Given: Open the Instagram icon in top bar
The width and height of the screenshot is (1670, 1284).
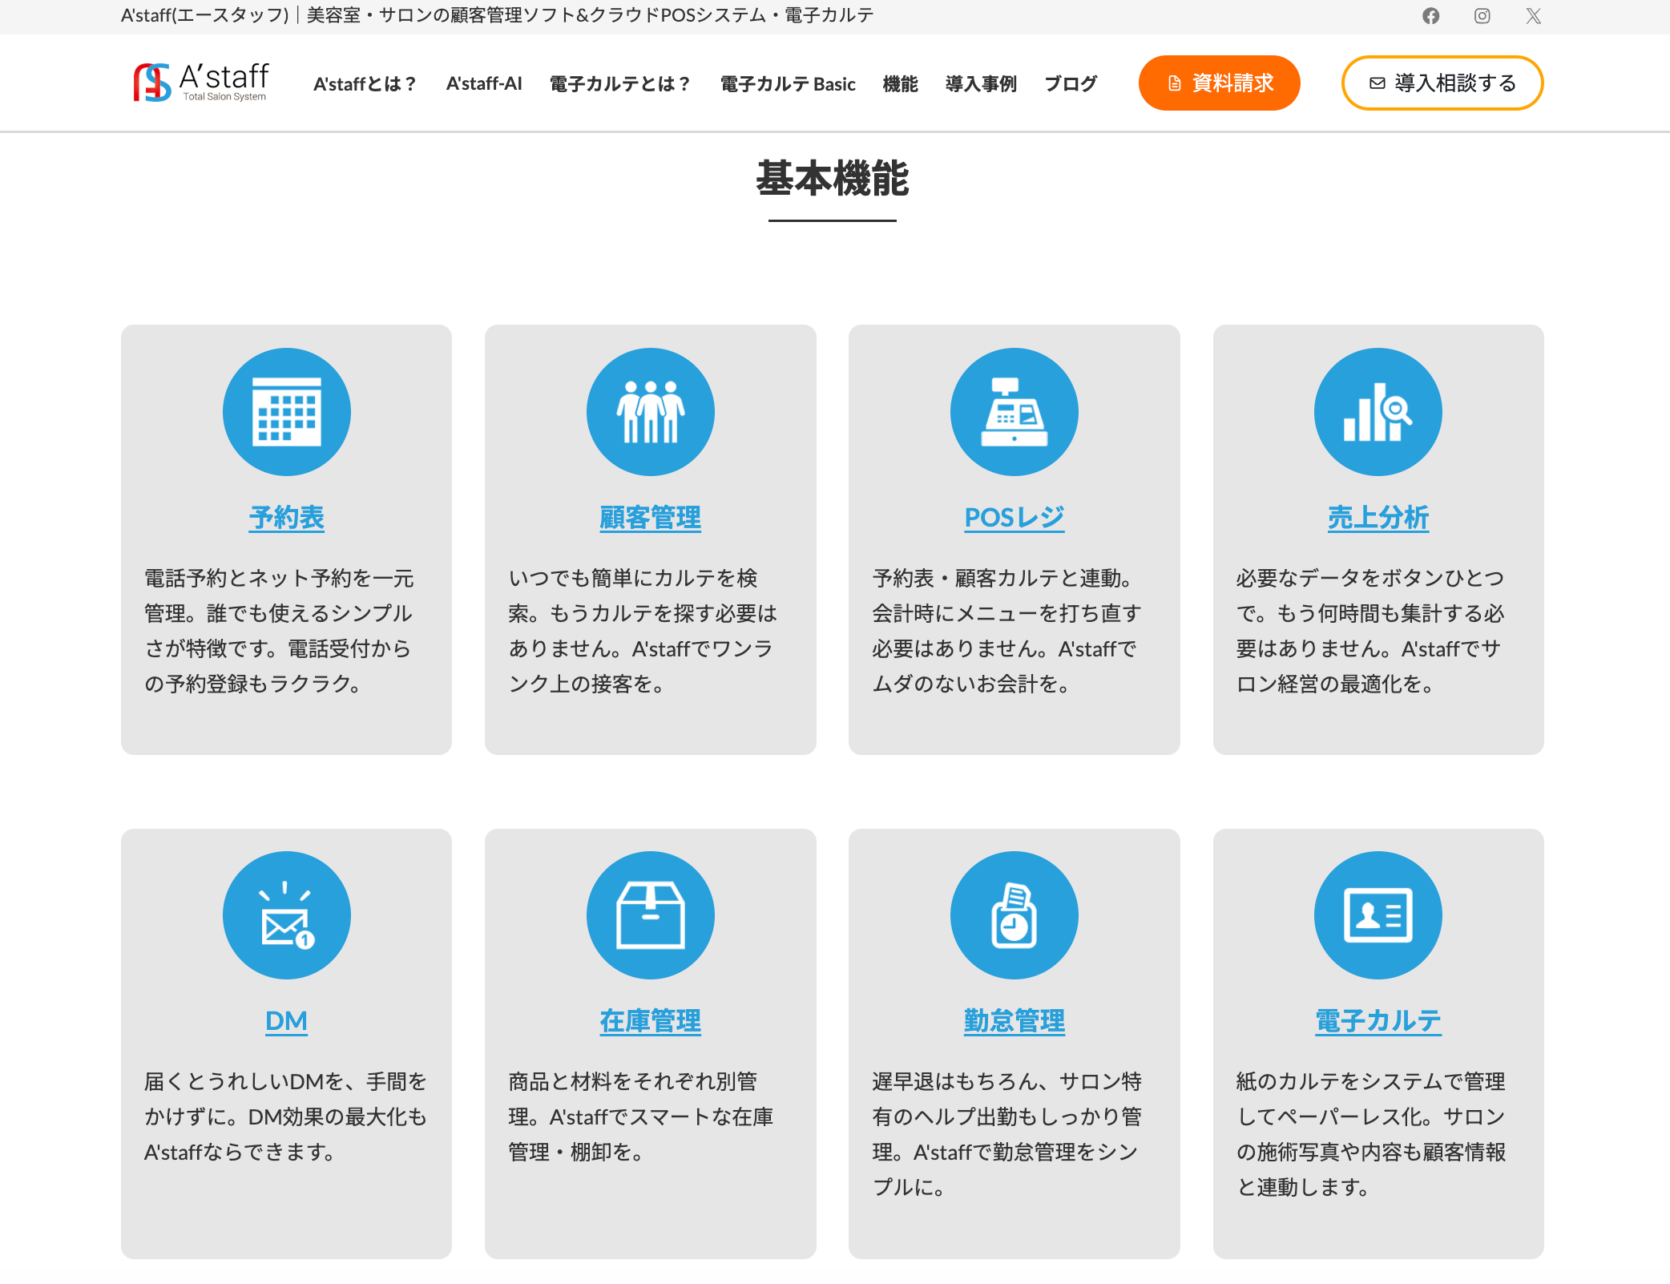Looking at the screenshot, I should coord(1482,16).
